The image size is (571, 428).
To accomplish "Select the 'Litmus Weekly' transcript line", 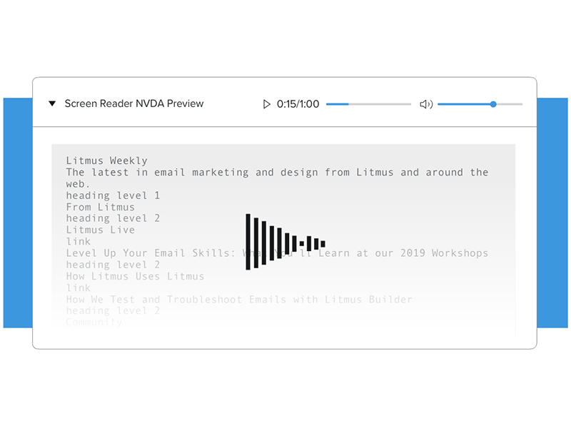I will tap(106, 160).
